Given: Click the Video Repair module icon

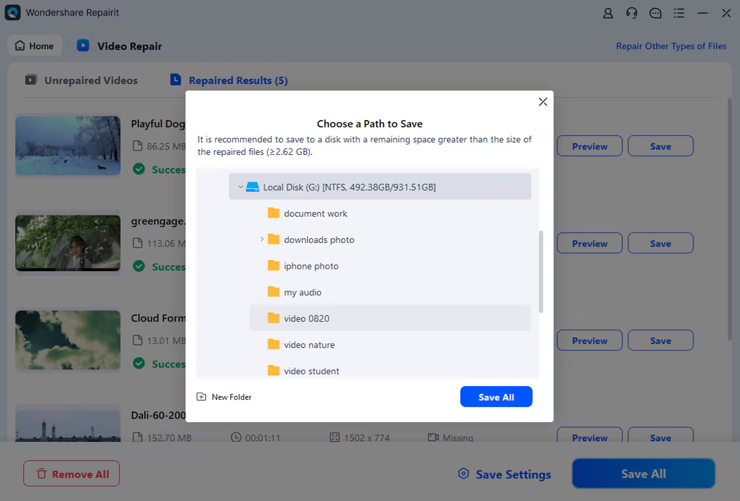Looking at the screenshot, I should tap(83, 46).
